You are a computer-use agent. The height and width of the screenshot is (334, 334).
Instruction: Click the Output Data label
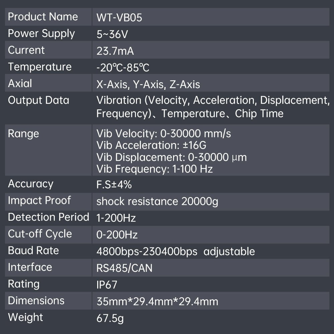38,100
